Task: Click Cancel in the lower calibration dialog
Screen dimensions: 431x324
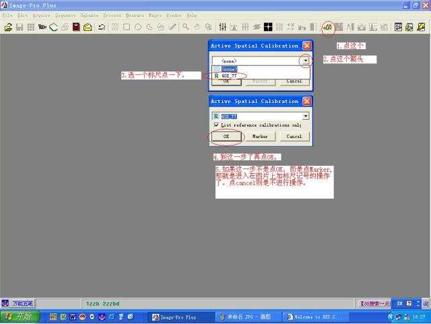Action: (x=294, y=136)
